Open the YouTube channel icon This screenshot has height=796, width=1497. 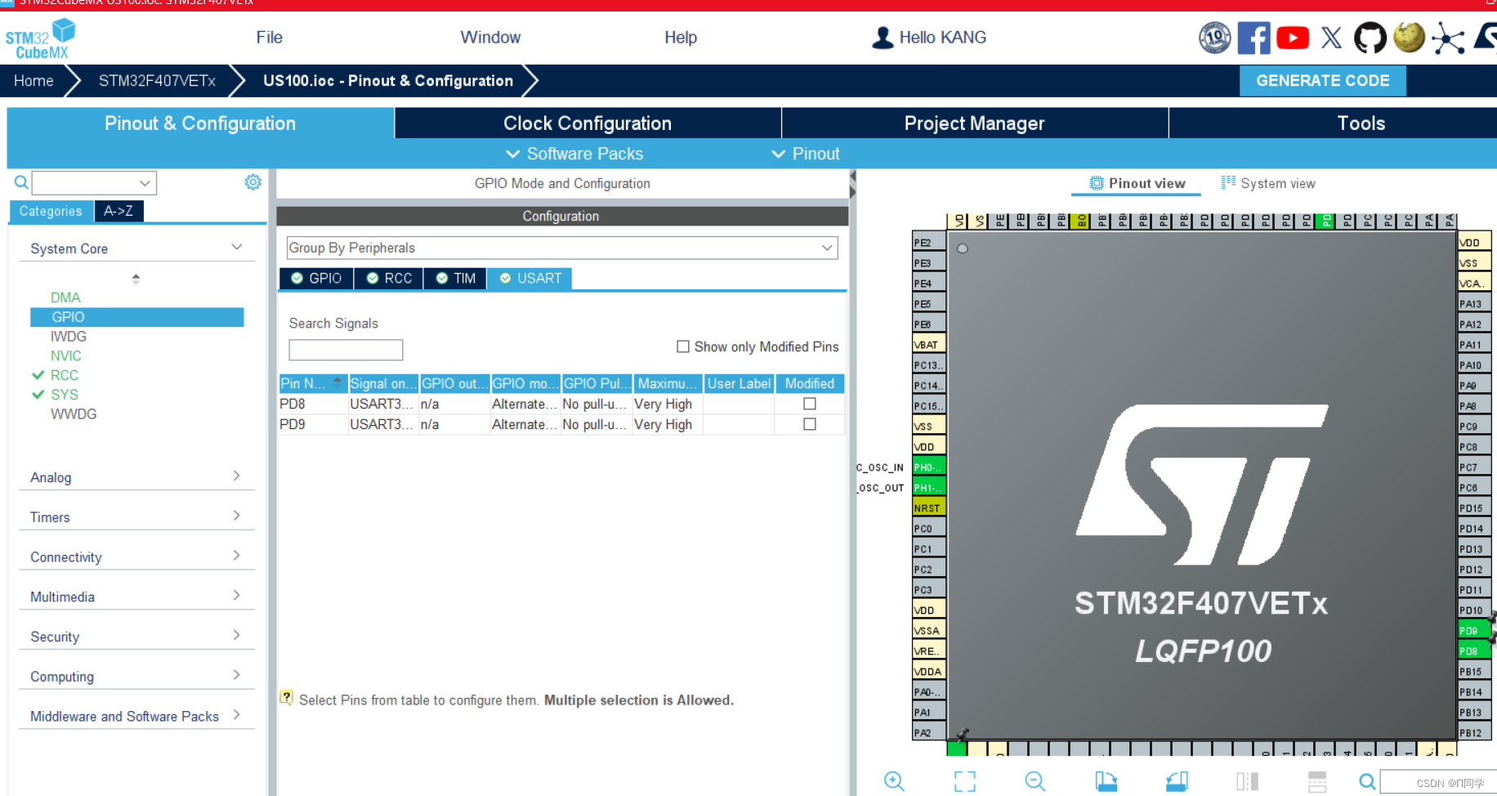point(1293,38)
